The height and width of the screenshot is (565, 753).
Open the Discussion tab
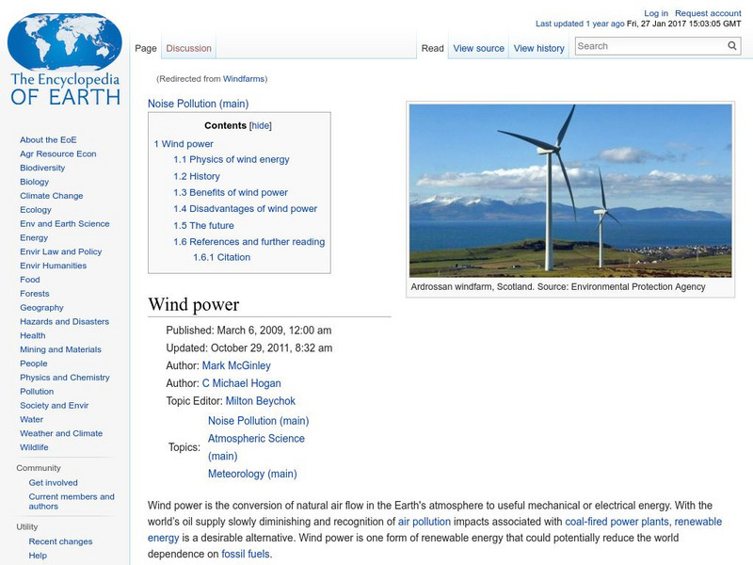click(189, 48)
